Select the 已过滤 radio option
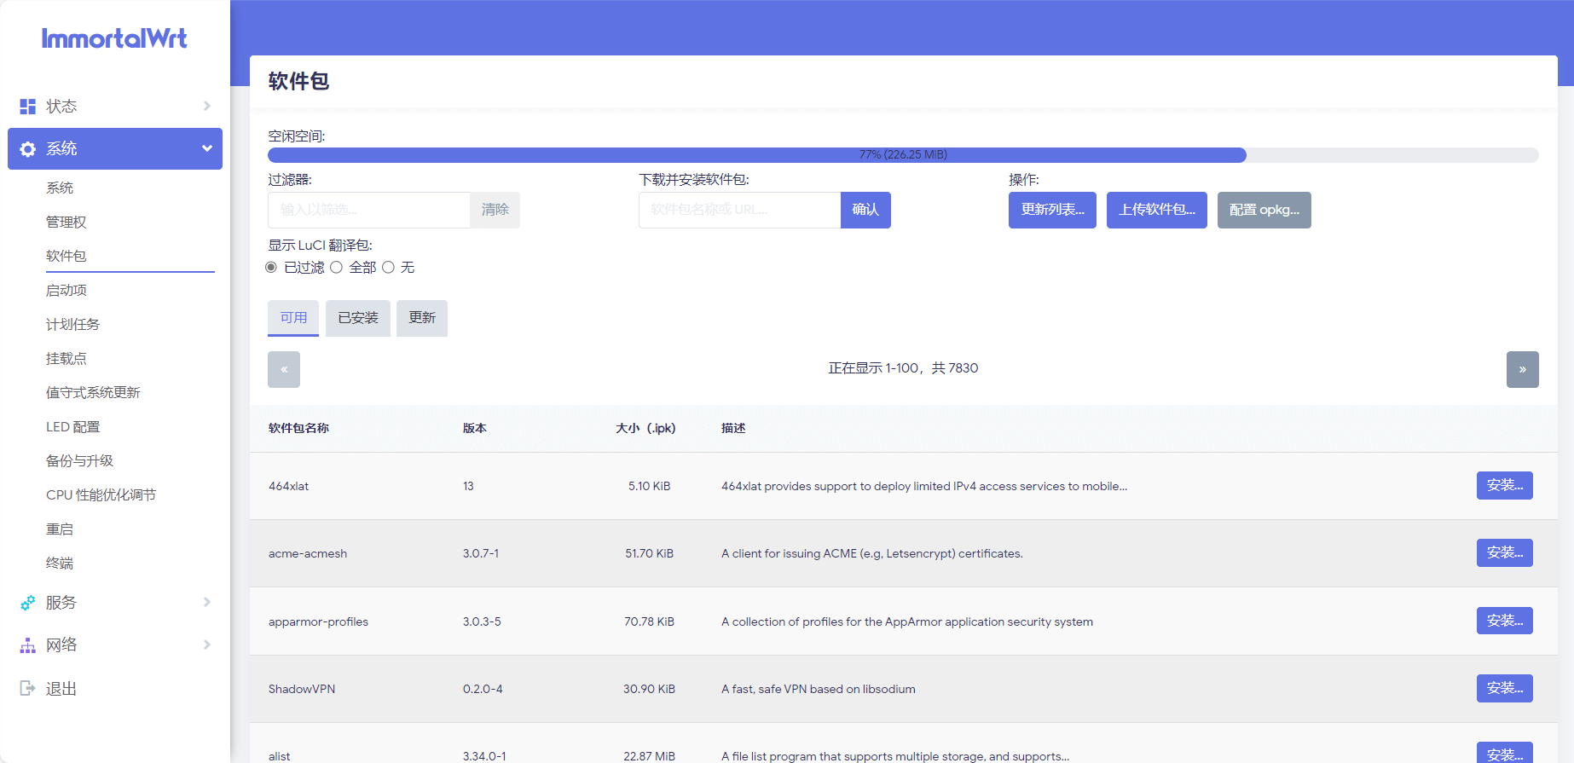The height and width of the screenshot is (763, 1574). coord(272,268)
